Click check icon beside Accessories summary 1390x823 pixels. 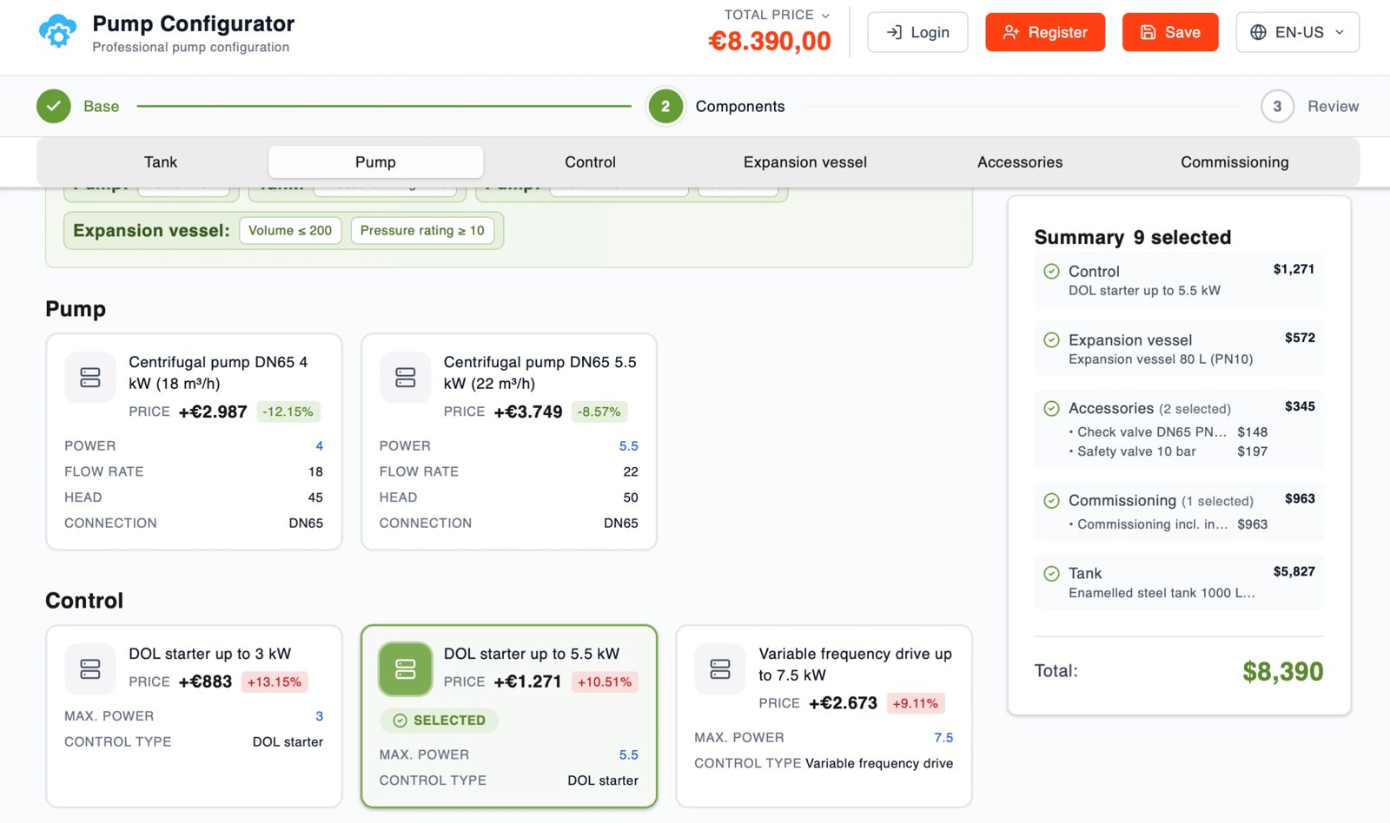[1051, 408]
